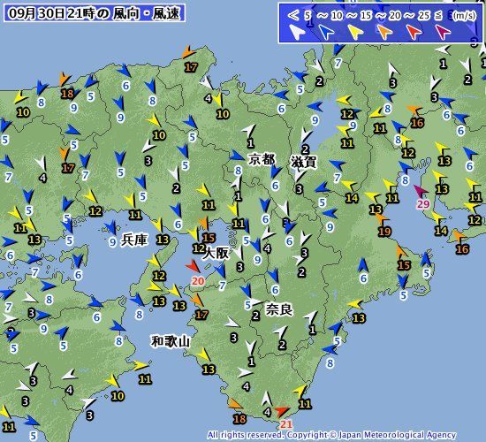Select the 21 wind speed value
Image resolution: width=486 pixels, height=442 pixels.
click(x=285, y=424)
